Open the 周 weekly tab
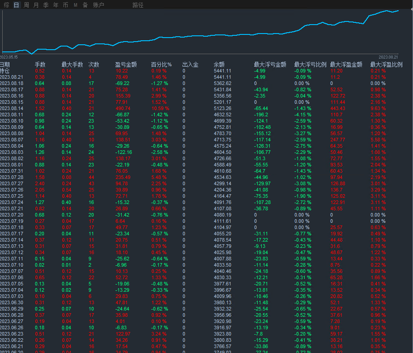Viewport: 413px width, 353px height. pos(26,5)
